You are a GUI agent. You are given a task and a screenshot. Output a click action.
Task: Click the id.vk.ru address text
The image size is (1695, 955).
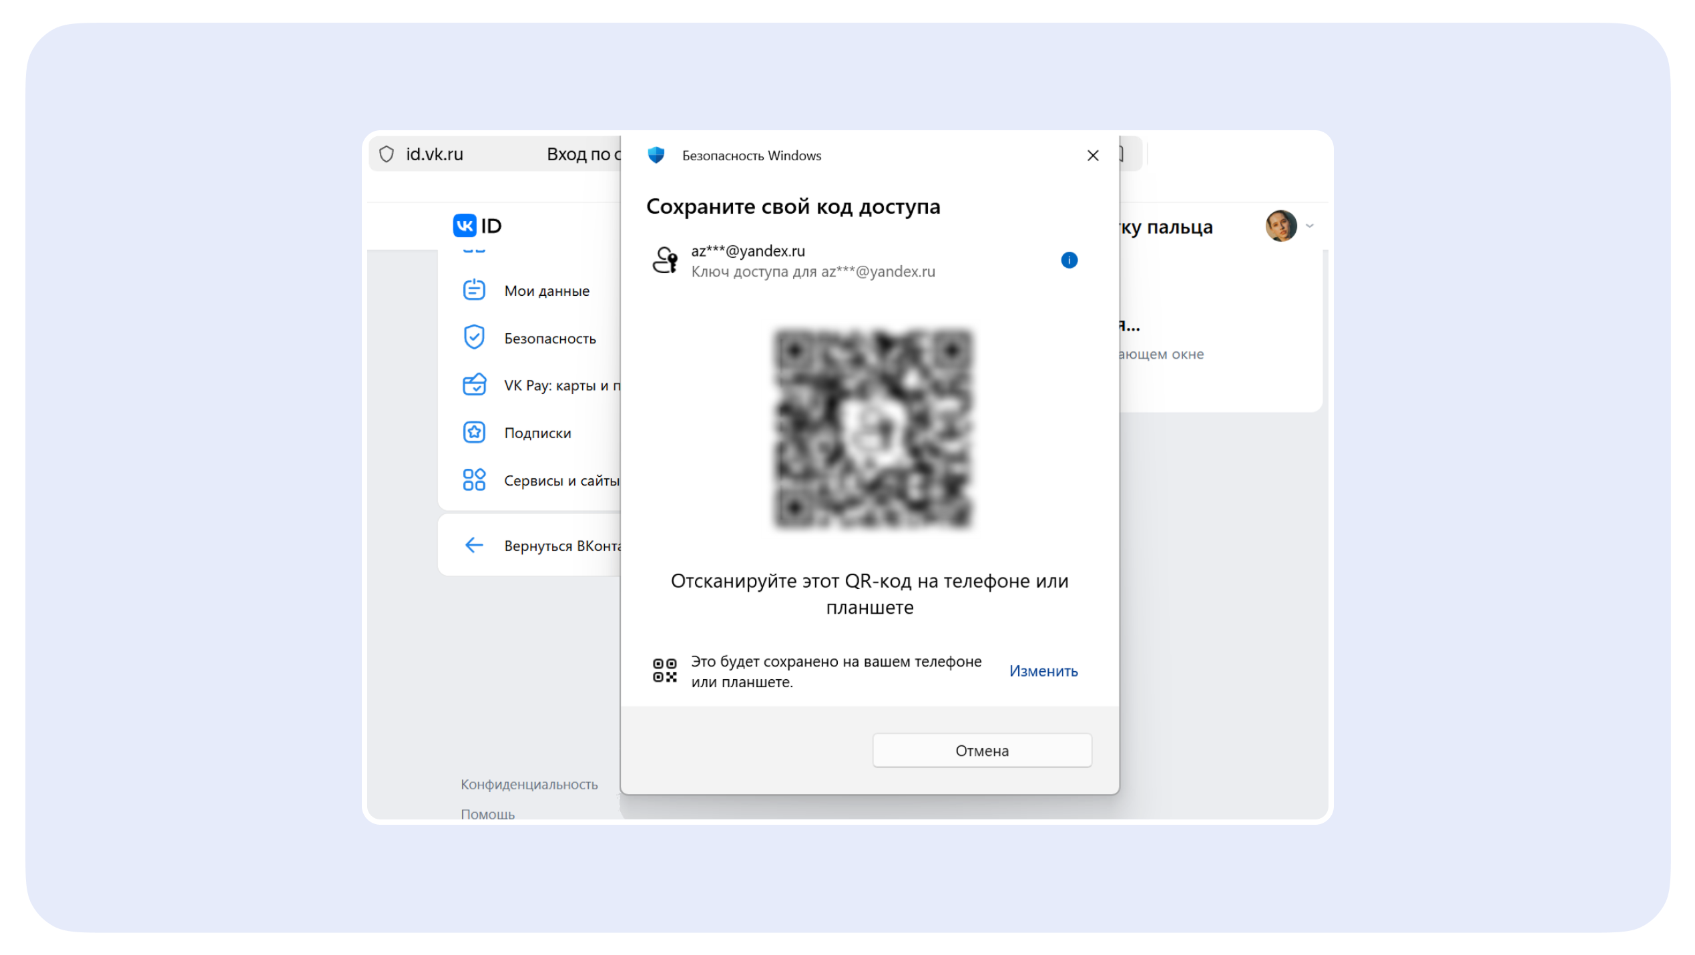(x=435, y=154)
